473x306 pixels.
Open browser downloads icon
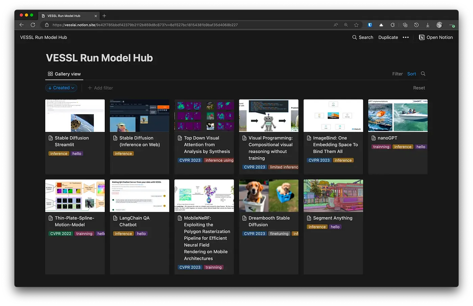[x=428, y=25]
